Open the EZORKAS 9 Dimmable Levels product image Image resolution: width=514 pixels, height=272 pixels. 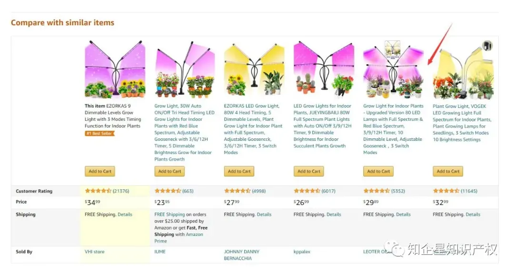pos(115,69)
